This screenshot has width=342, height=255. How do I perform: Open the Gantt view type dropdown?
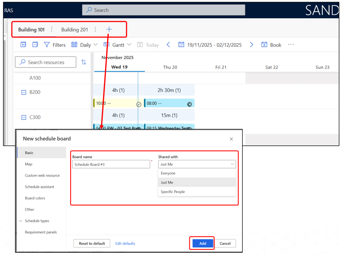(x=117, y=45)
